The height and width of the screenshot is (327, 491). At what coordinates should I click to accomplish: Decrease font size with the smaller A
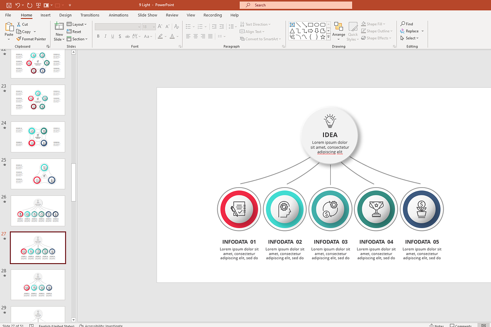pyautogui.click(x=167, y=27)
